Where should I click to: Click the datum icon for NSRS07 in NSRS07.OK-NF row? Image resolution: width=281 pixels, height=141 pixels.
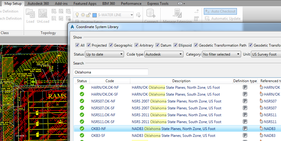click(261, 101)
